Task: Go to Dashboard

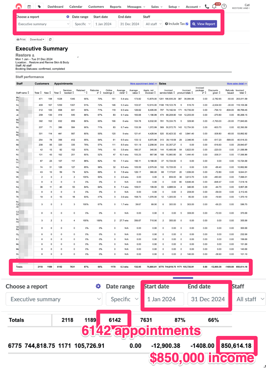Action: (x=55, y=7)
